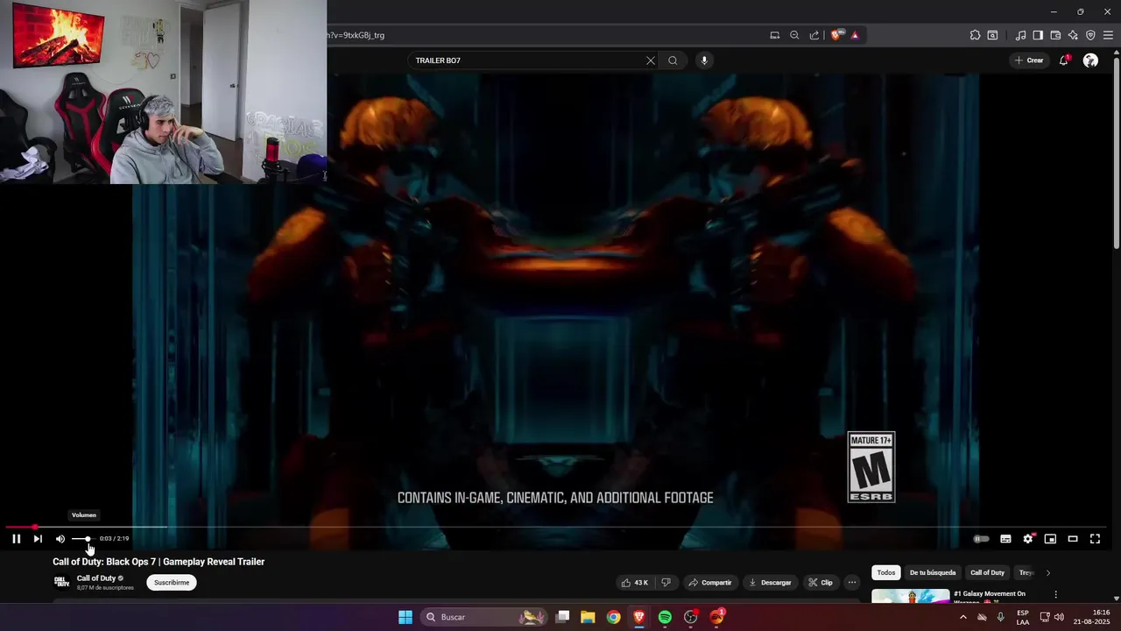This screenshot has width=1121, height=631.
Task: Switch to miniplayer mode
Action: tap(1050, 539)
